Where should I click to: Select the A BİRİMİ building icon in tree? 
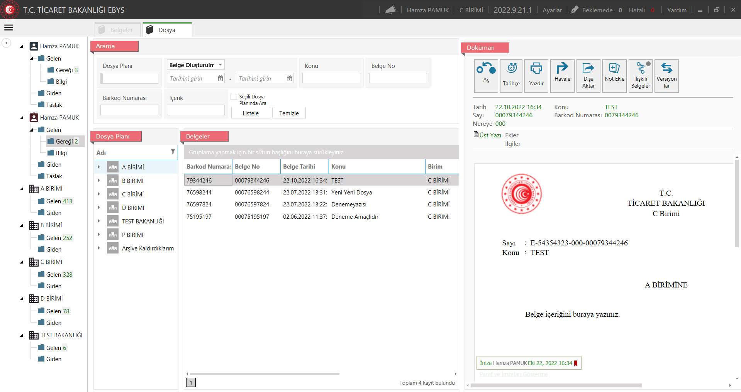pyautogui.click(x=34, y=189)
